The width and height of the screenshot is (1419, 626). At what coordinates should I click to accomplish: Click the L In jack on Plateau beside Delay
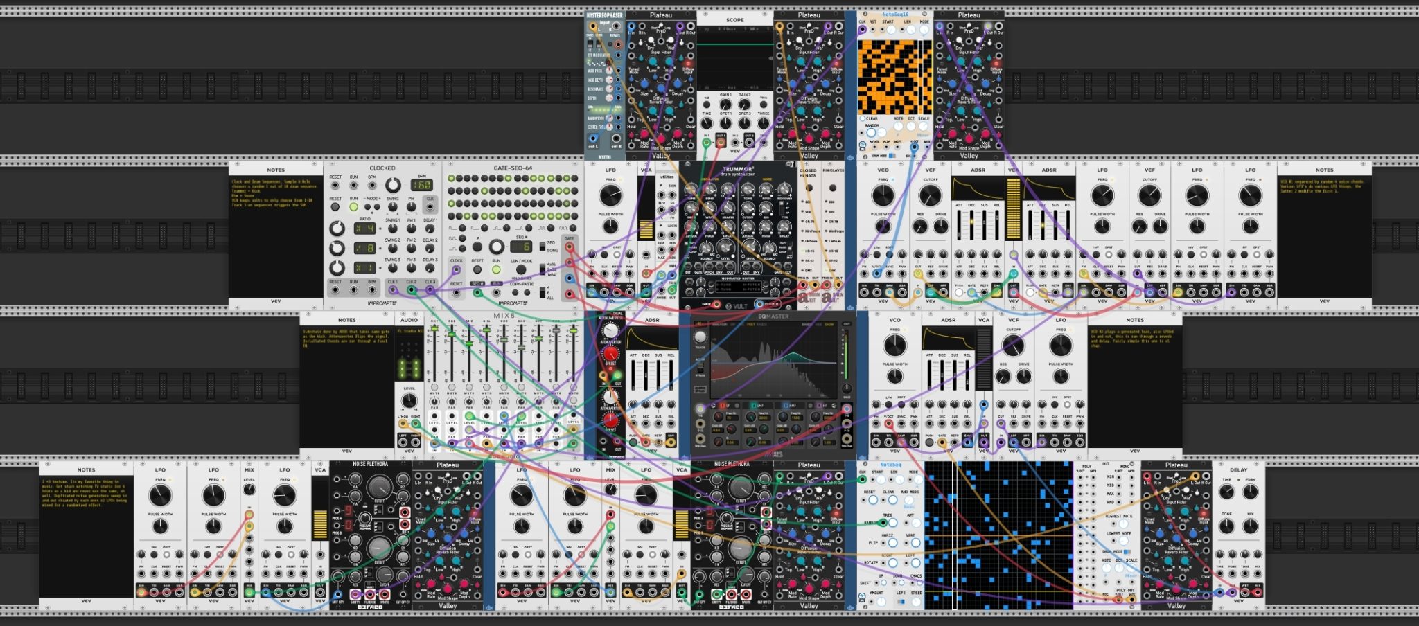[x=1147, y=476]
